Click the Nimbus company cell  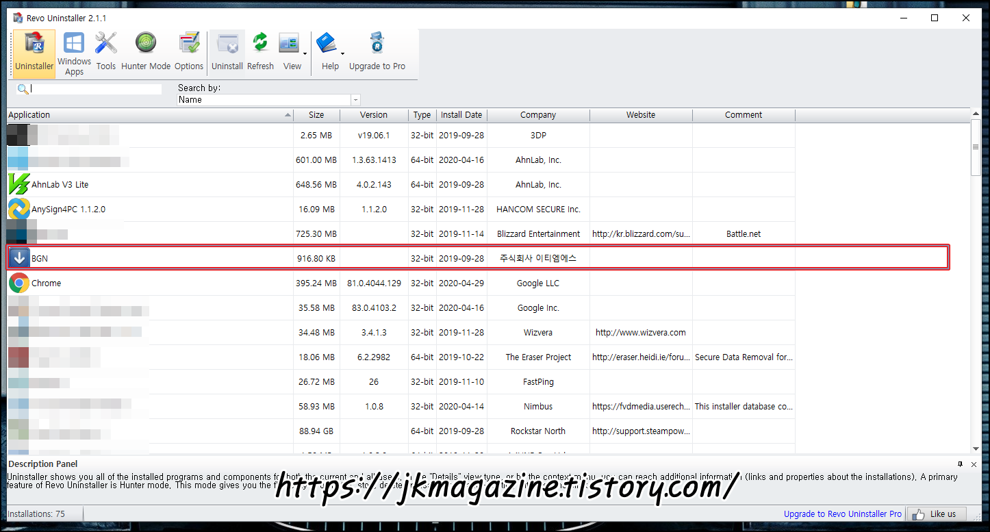coord(538,406)
